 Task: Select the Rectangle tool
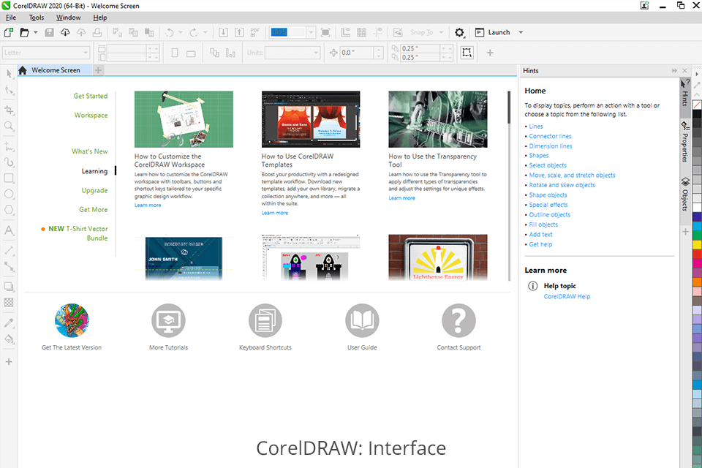coord(9,178)
